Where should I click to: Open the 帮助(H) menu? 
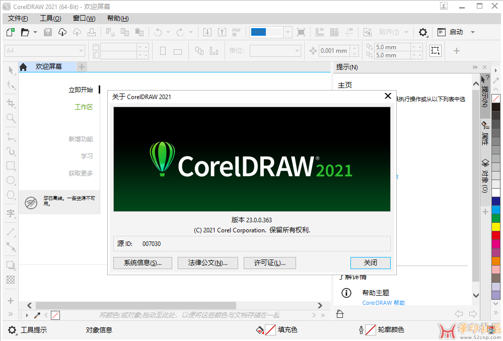click(118, 18)
